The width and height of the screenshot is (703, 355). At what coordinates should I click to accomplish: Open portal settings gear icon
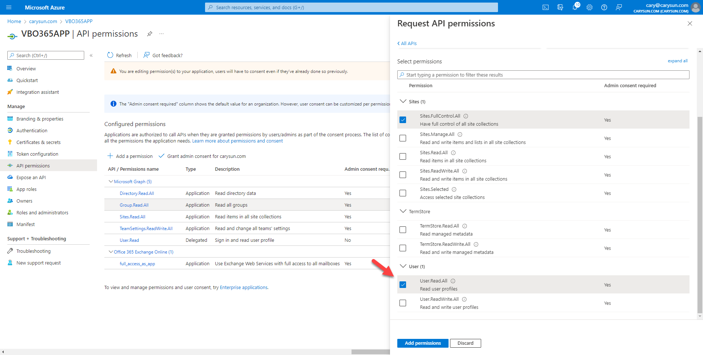[x=589, y=7]
